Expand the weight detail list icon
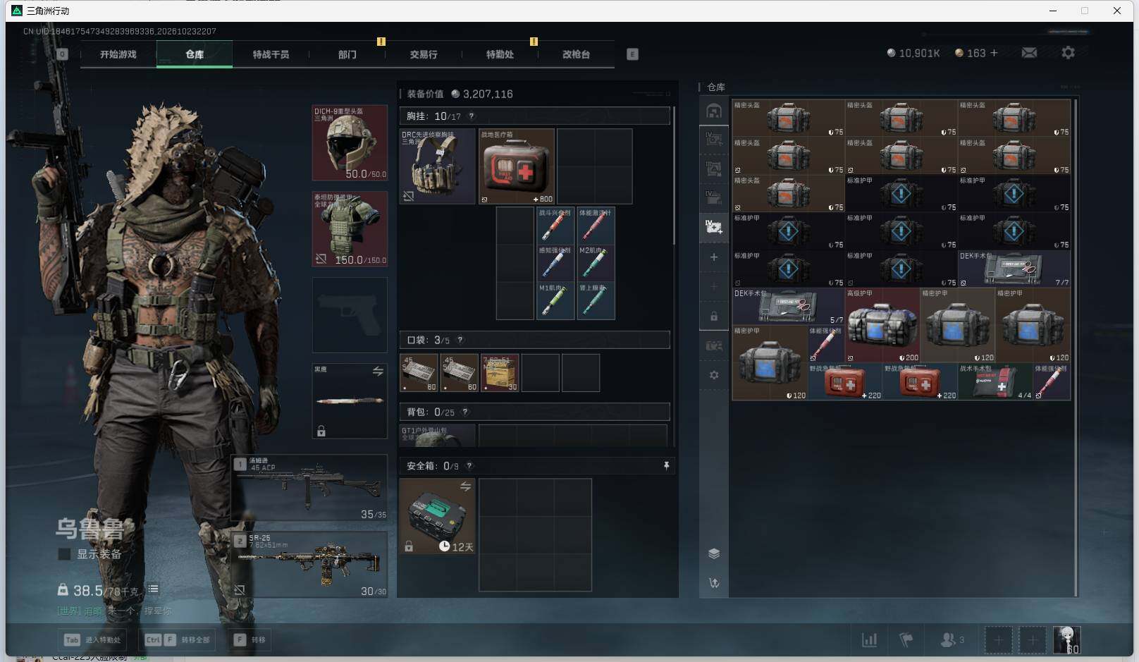This screenshot has height=662, width=1139. pyautogui.click(x=153, y=589)
